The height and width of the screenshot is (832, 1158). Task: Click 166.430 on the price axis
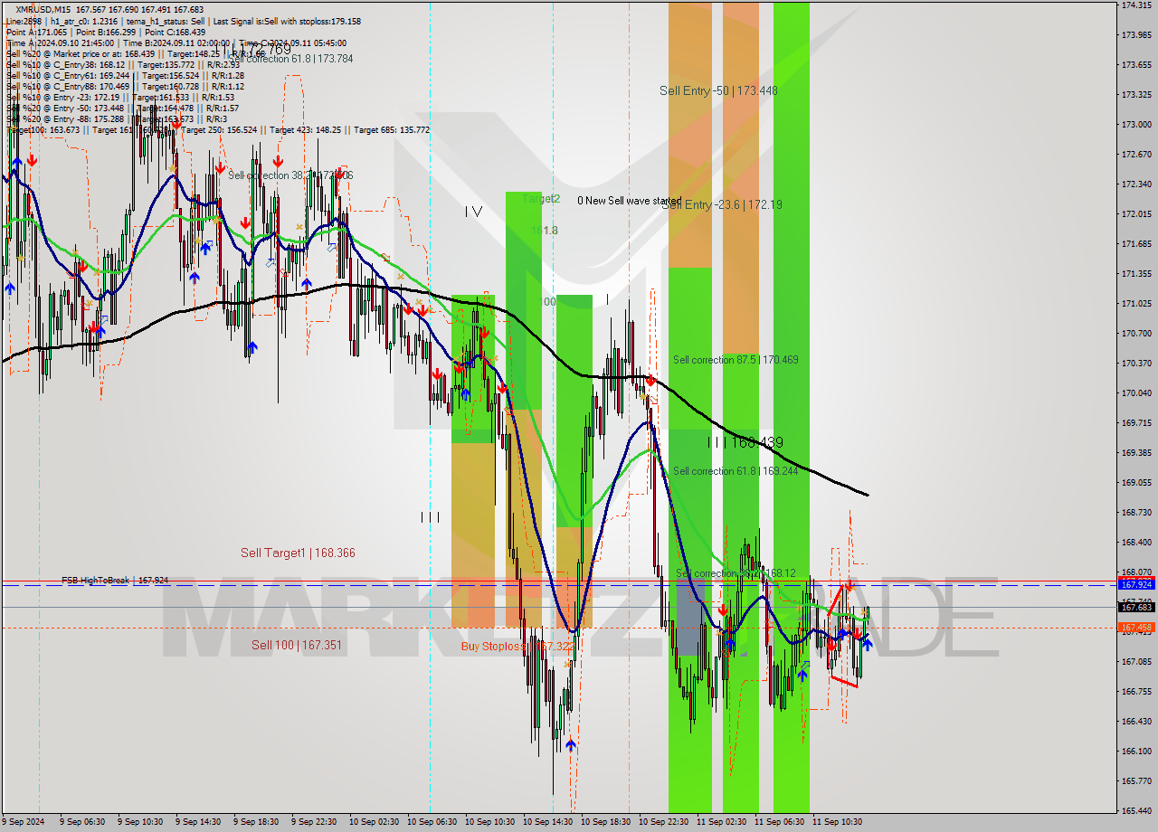click(1136, 721)
